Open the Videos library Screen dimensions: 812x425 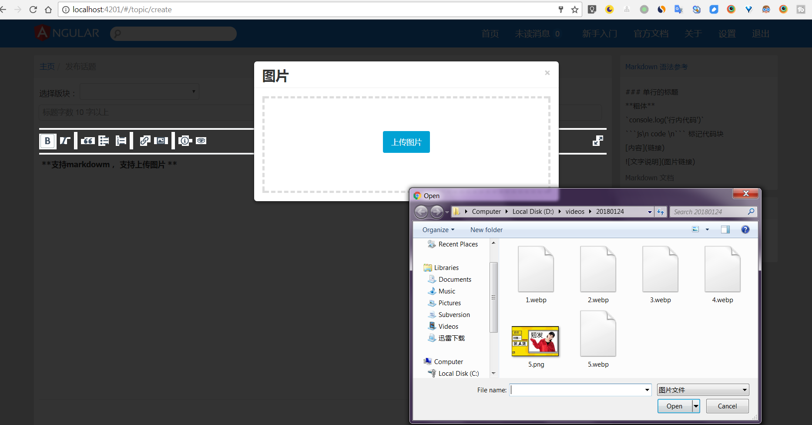443,327
